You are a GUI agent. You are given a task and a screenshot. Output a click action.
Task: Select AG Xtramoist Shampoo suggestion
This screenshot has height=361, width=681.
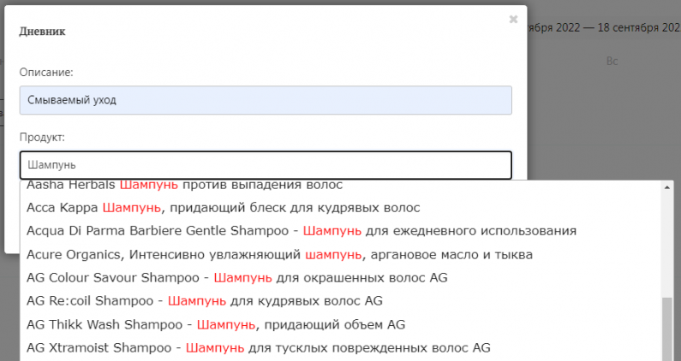pos(258,348)
